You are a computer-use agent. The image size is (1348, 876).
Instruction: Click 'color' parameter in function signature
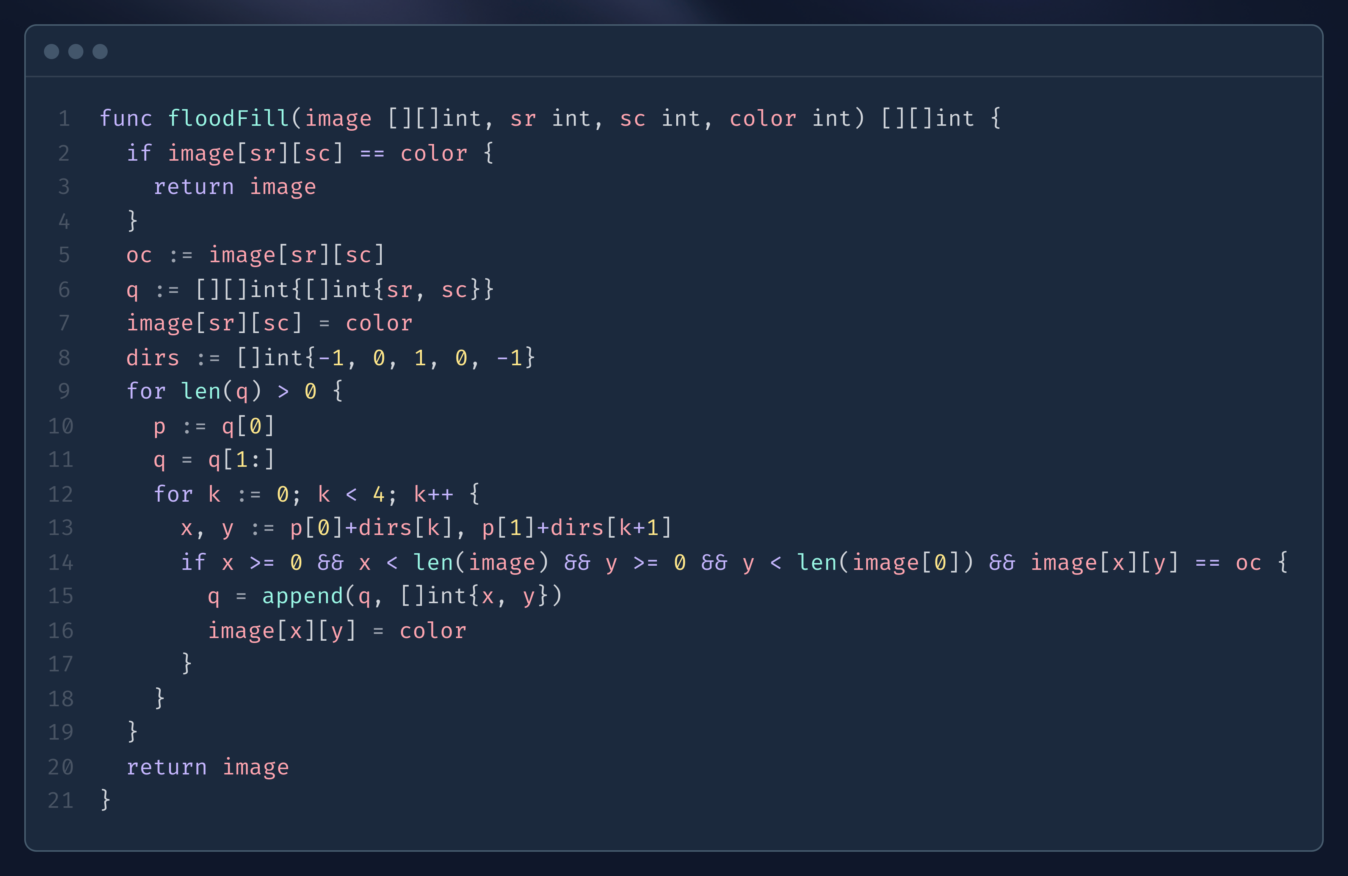762,118
